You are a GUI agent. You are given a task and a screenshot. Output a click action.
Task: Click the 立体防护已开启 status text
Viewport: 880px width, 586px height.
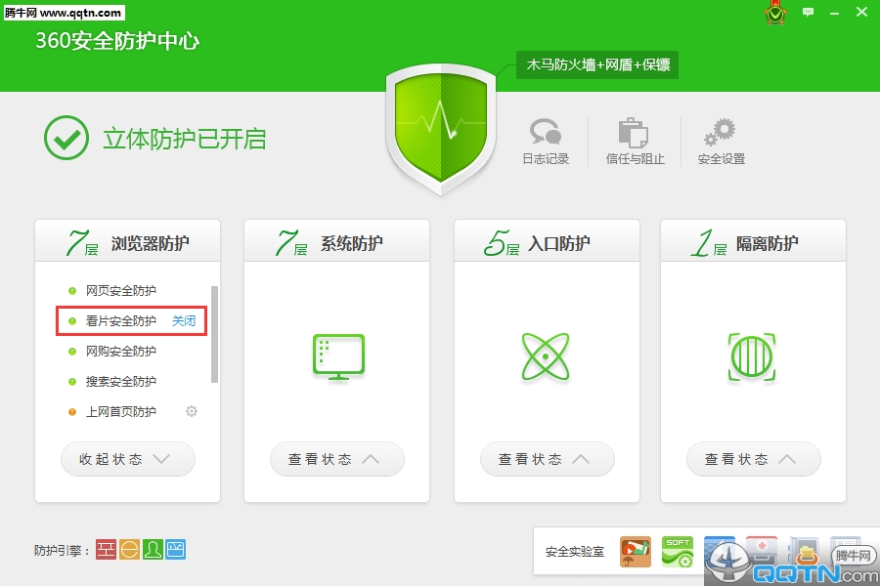pyautogui.click(x=185, y=139)
